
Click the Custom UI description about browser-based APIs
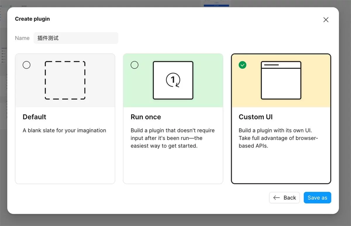tap(278, 138)
